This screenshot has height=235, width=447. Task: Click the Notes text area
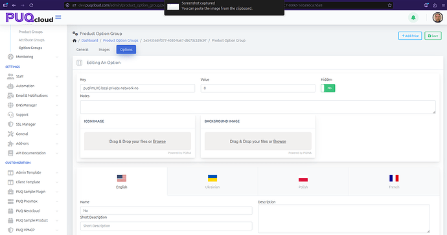[x=258, y=107]
